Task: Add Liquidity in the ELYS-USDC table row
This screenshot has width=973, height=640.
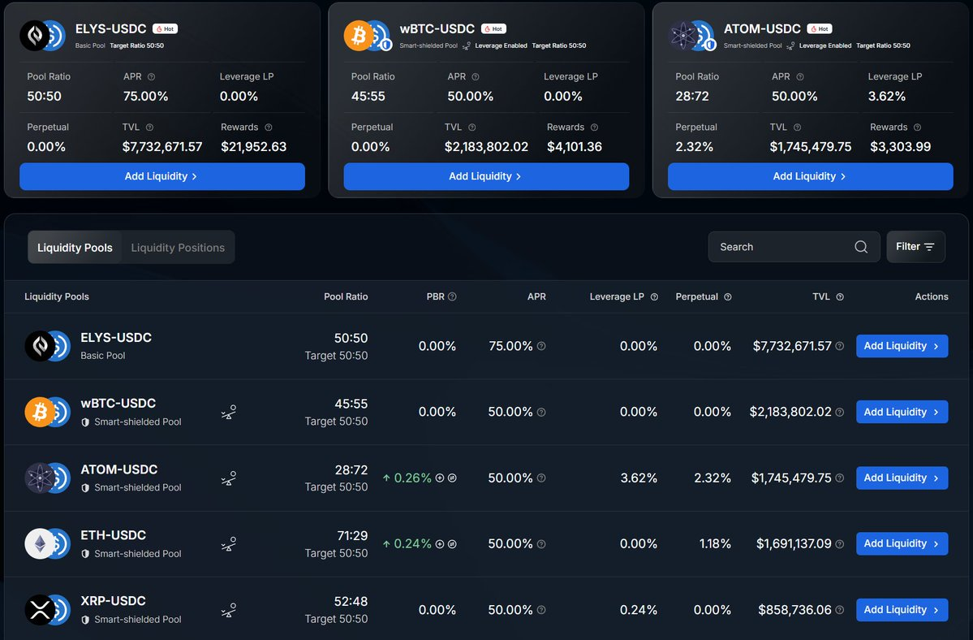Action: pos(902,346)
